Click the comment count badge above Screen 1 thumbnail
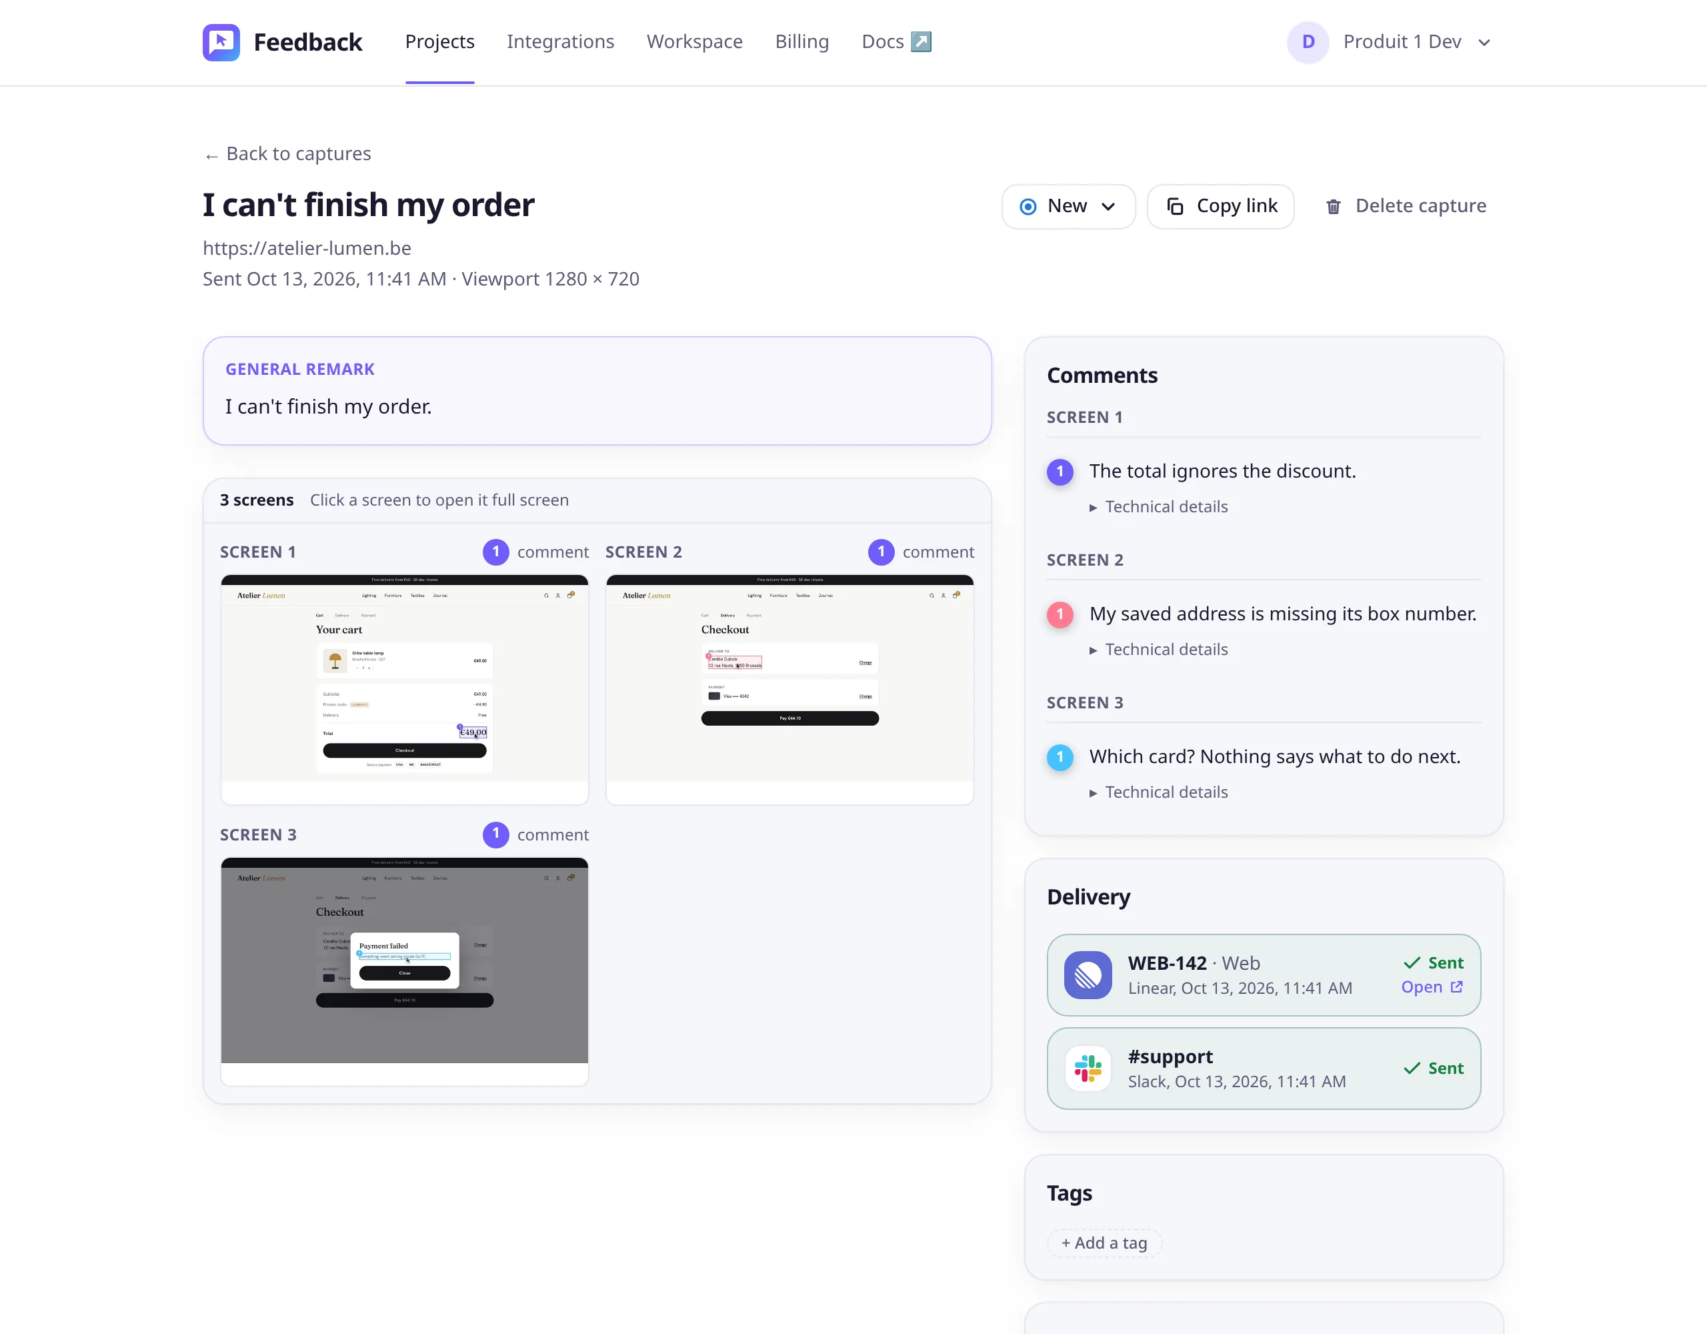Image resolution: width=1707 pixels, height=1334 pixels. coord(495,552)
